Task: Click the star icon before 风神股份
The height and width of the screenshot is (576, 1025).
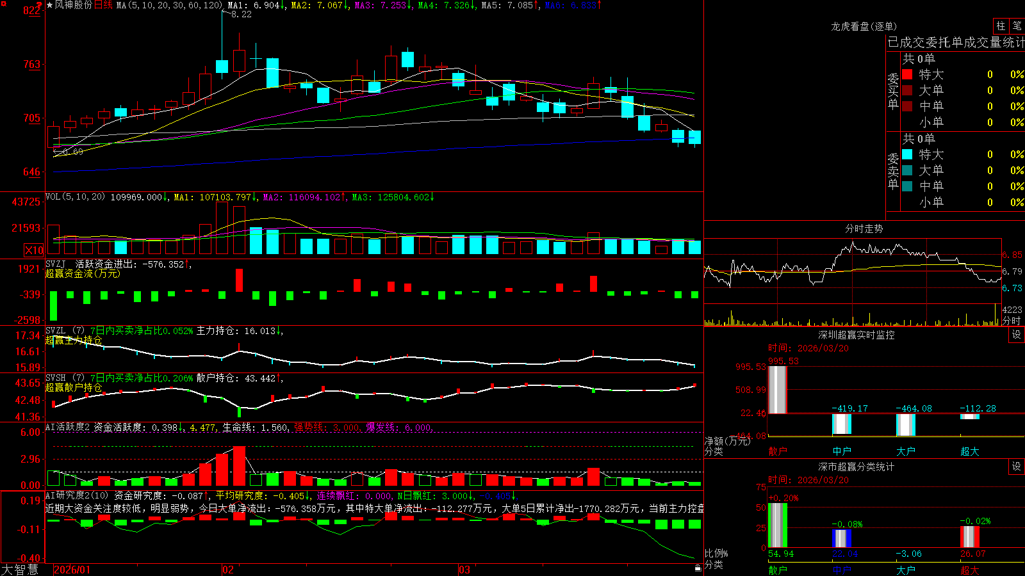Action: [x=49, y=5]
